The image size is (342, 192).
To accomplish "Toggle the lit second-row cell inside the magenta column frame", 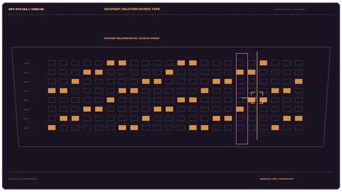I will 240,72.
